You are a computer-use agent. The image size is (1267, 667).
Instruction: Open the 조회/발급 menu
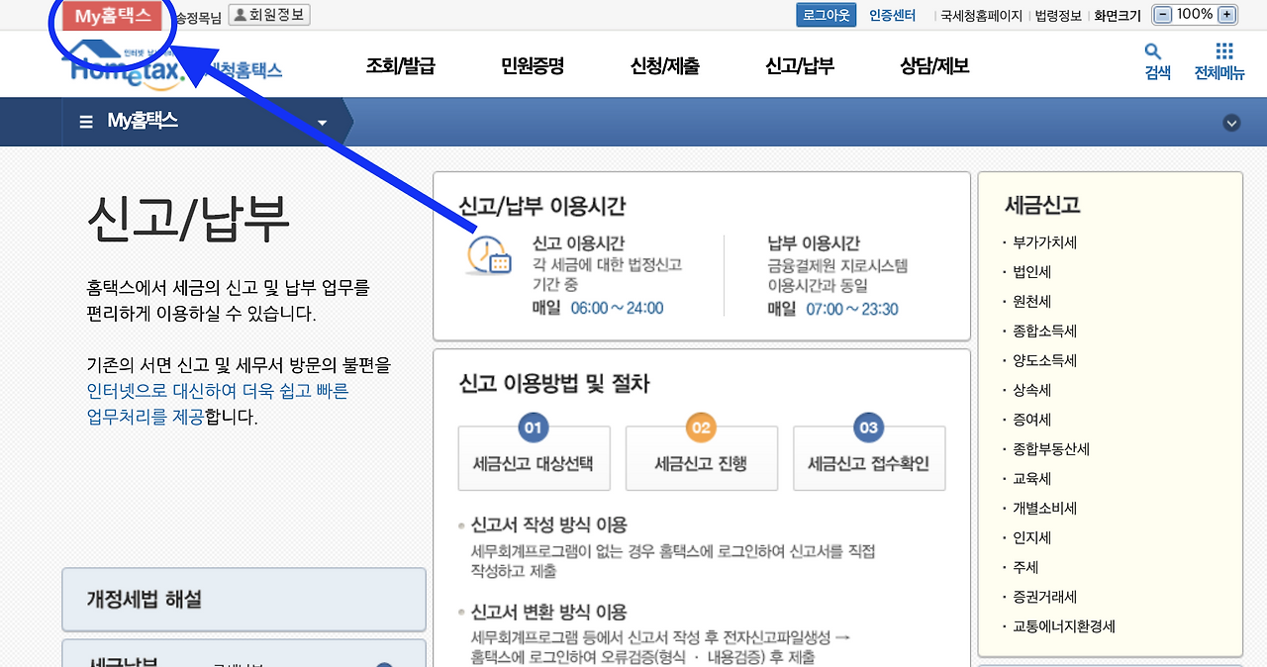401,64
